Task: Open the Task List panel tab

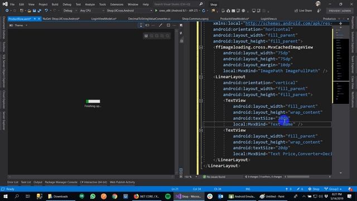Action: coord(26,182)
